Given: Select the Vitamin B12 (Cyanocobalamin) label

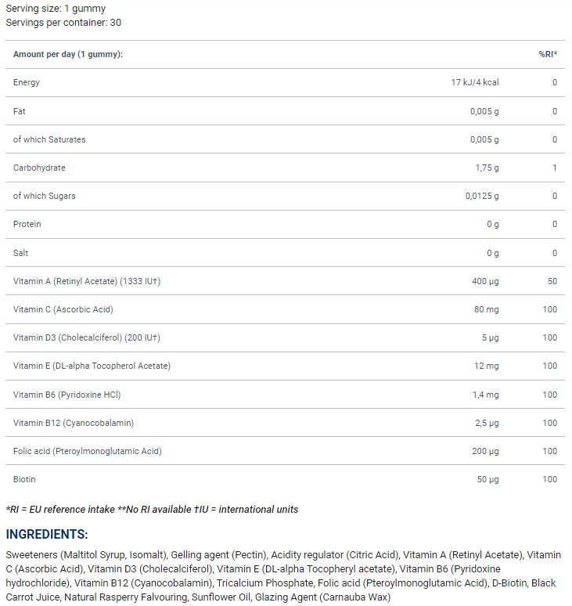Looking at the screenshot, I should pyautogui.click(x=74, y=423).
